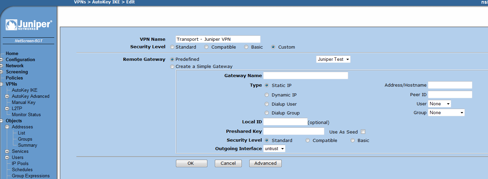Select Dynamic IP gateway type
The image size is (488, 179).
(267, 95)
